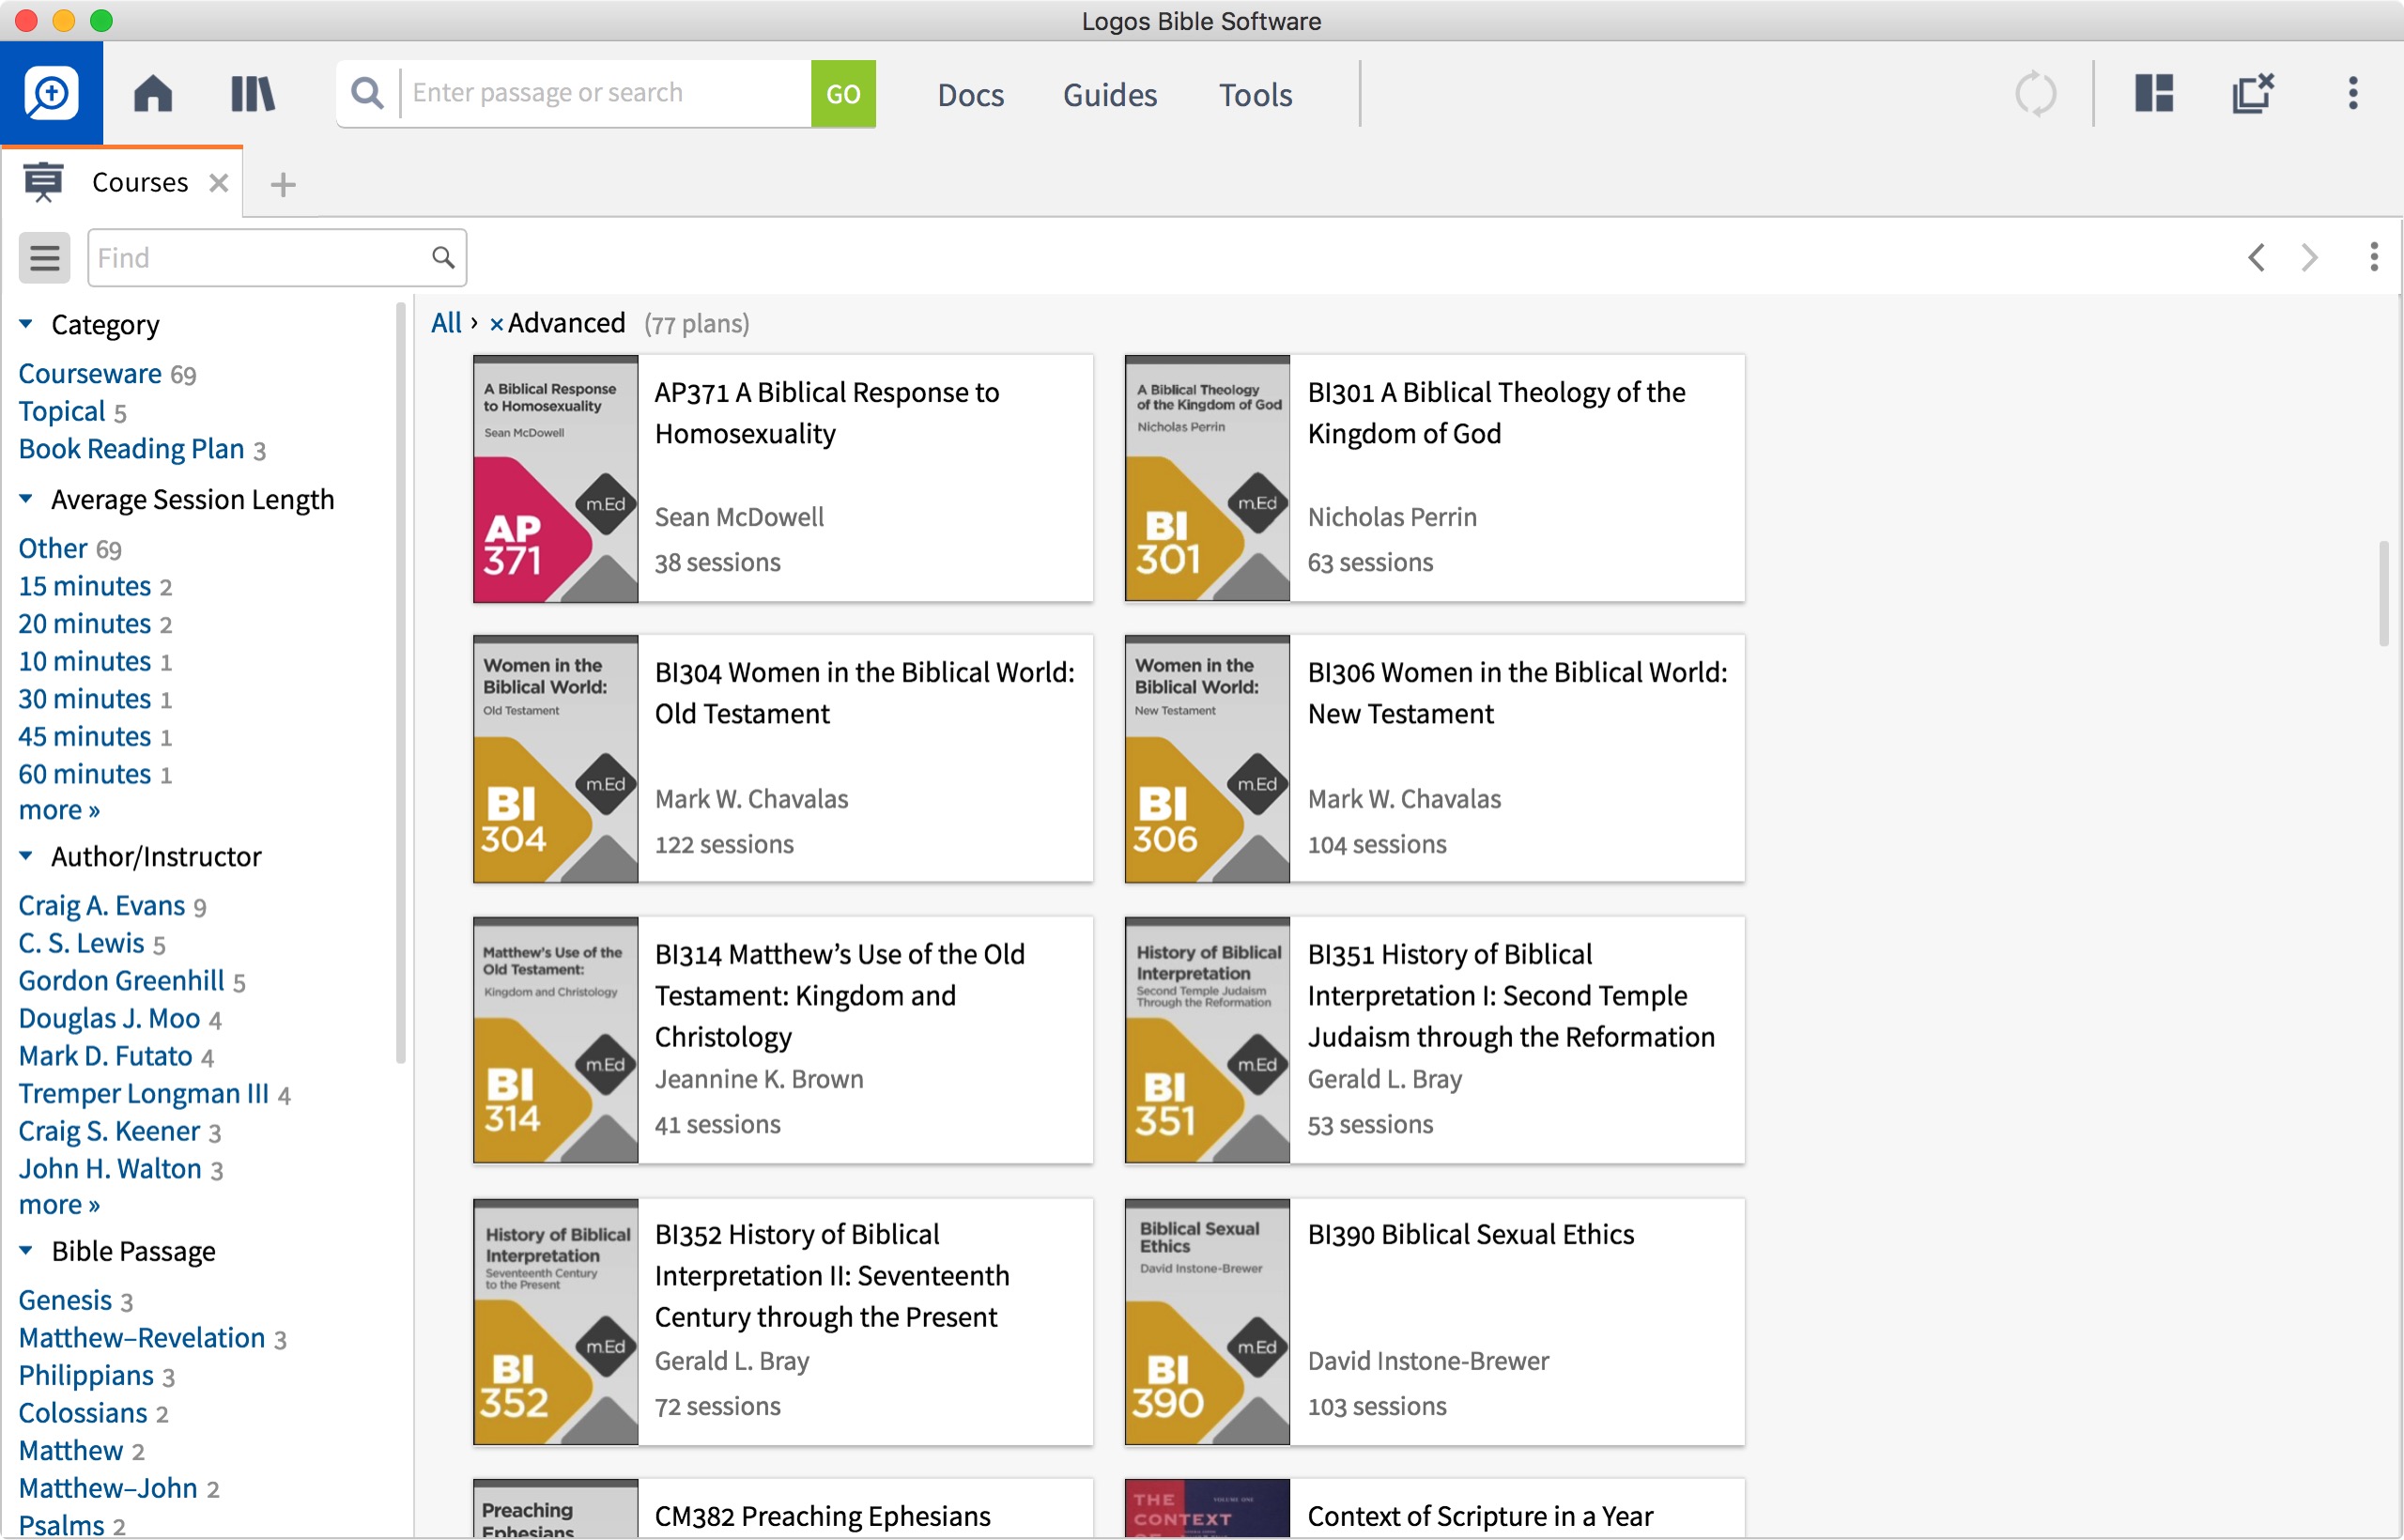Image resolution: width=2404 pixels, height=1540 pixels.
Task: Click in the passage or search field
Action: point(605,93)
